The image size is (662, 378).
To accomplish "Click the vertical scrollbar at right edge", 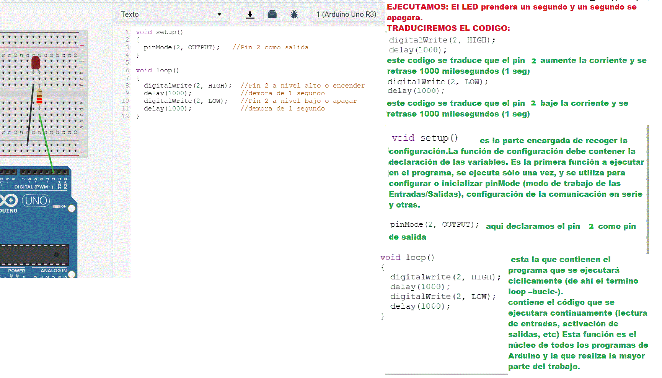I will (648, 189).
